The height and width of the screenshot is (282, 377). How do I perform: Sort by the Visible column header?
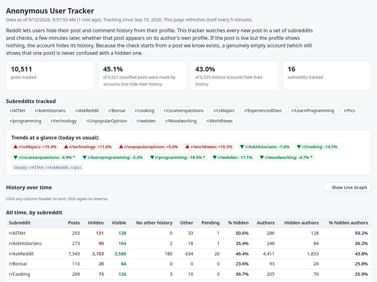coord(119,223)
